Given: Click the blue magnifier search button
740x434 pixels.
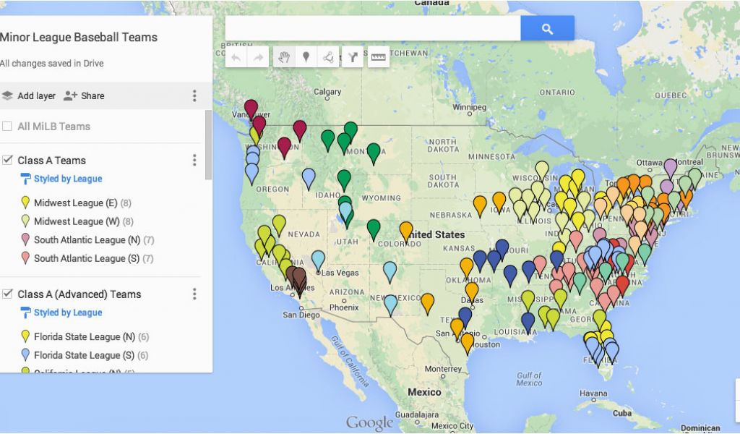Looking at the screenshot, I should tap(548, 28).
